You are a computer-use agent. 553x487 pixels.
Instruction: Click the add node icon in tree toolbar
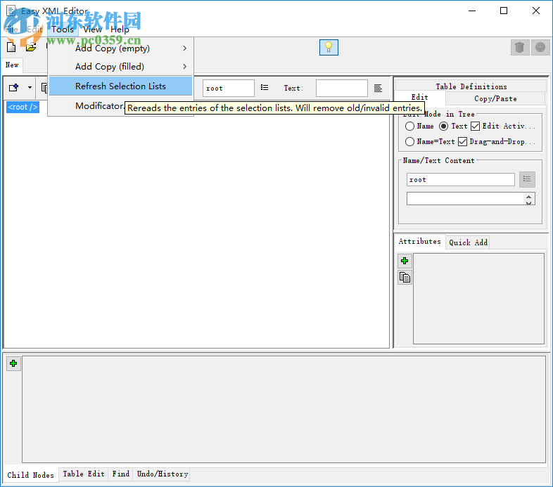[x=14, y=87]
